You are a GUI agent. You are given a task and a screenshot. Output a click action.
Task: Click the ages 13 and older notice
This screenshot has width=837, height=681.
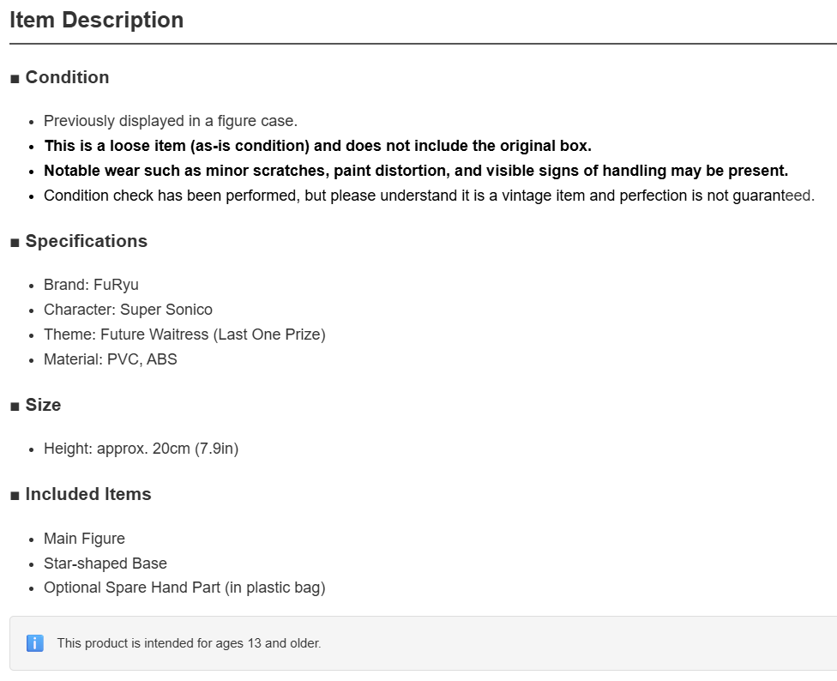coord(189,643)
